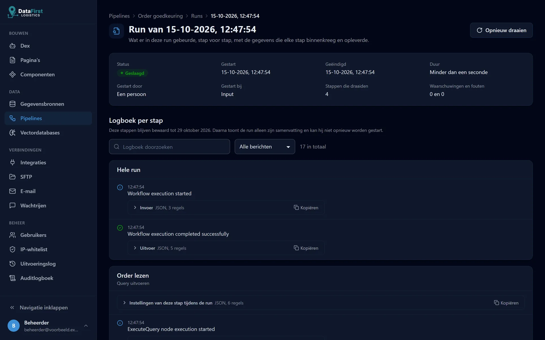This screenshot has height=340, width=545.
Task: Copy the Invoer JSON with Kopiëren
Action: click(306, 208)
